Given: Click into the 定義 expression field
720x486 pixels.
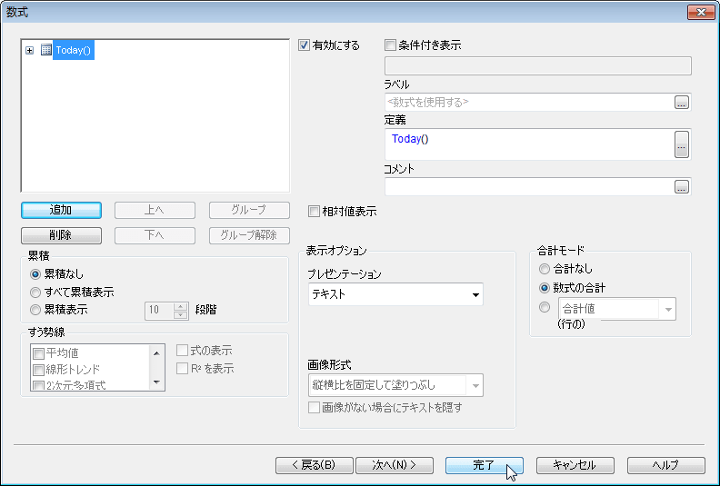Looking at the screenshot, I should 527,144.
